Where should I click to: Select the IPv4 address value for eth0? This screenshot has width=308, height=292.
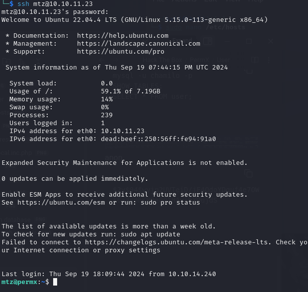tap(123, 131)
